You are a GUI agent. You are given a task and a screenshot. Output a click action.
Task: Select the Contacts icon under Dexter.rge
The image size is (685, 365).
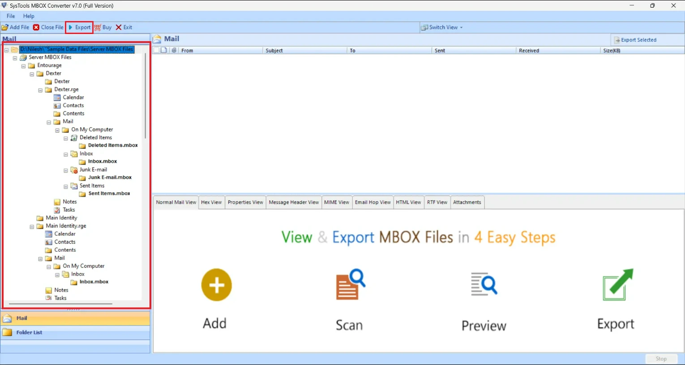click(x=57, y=106)
